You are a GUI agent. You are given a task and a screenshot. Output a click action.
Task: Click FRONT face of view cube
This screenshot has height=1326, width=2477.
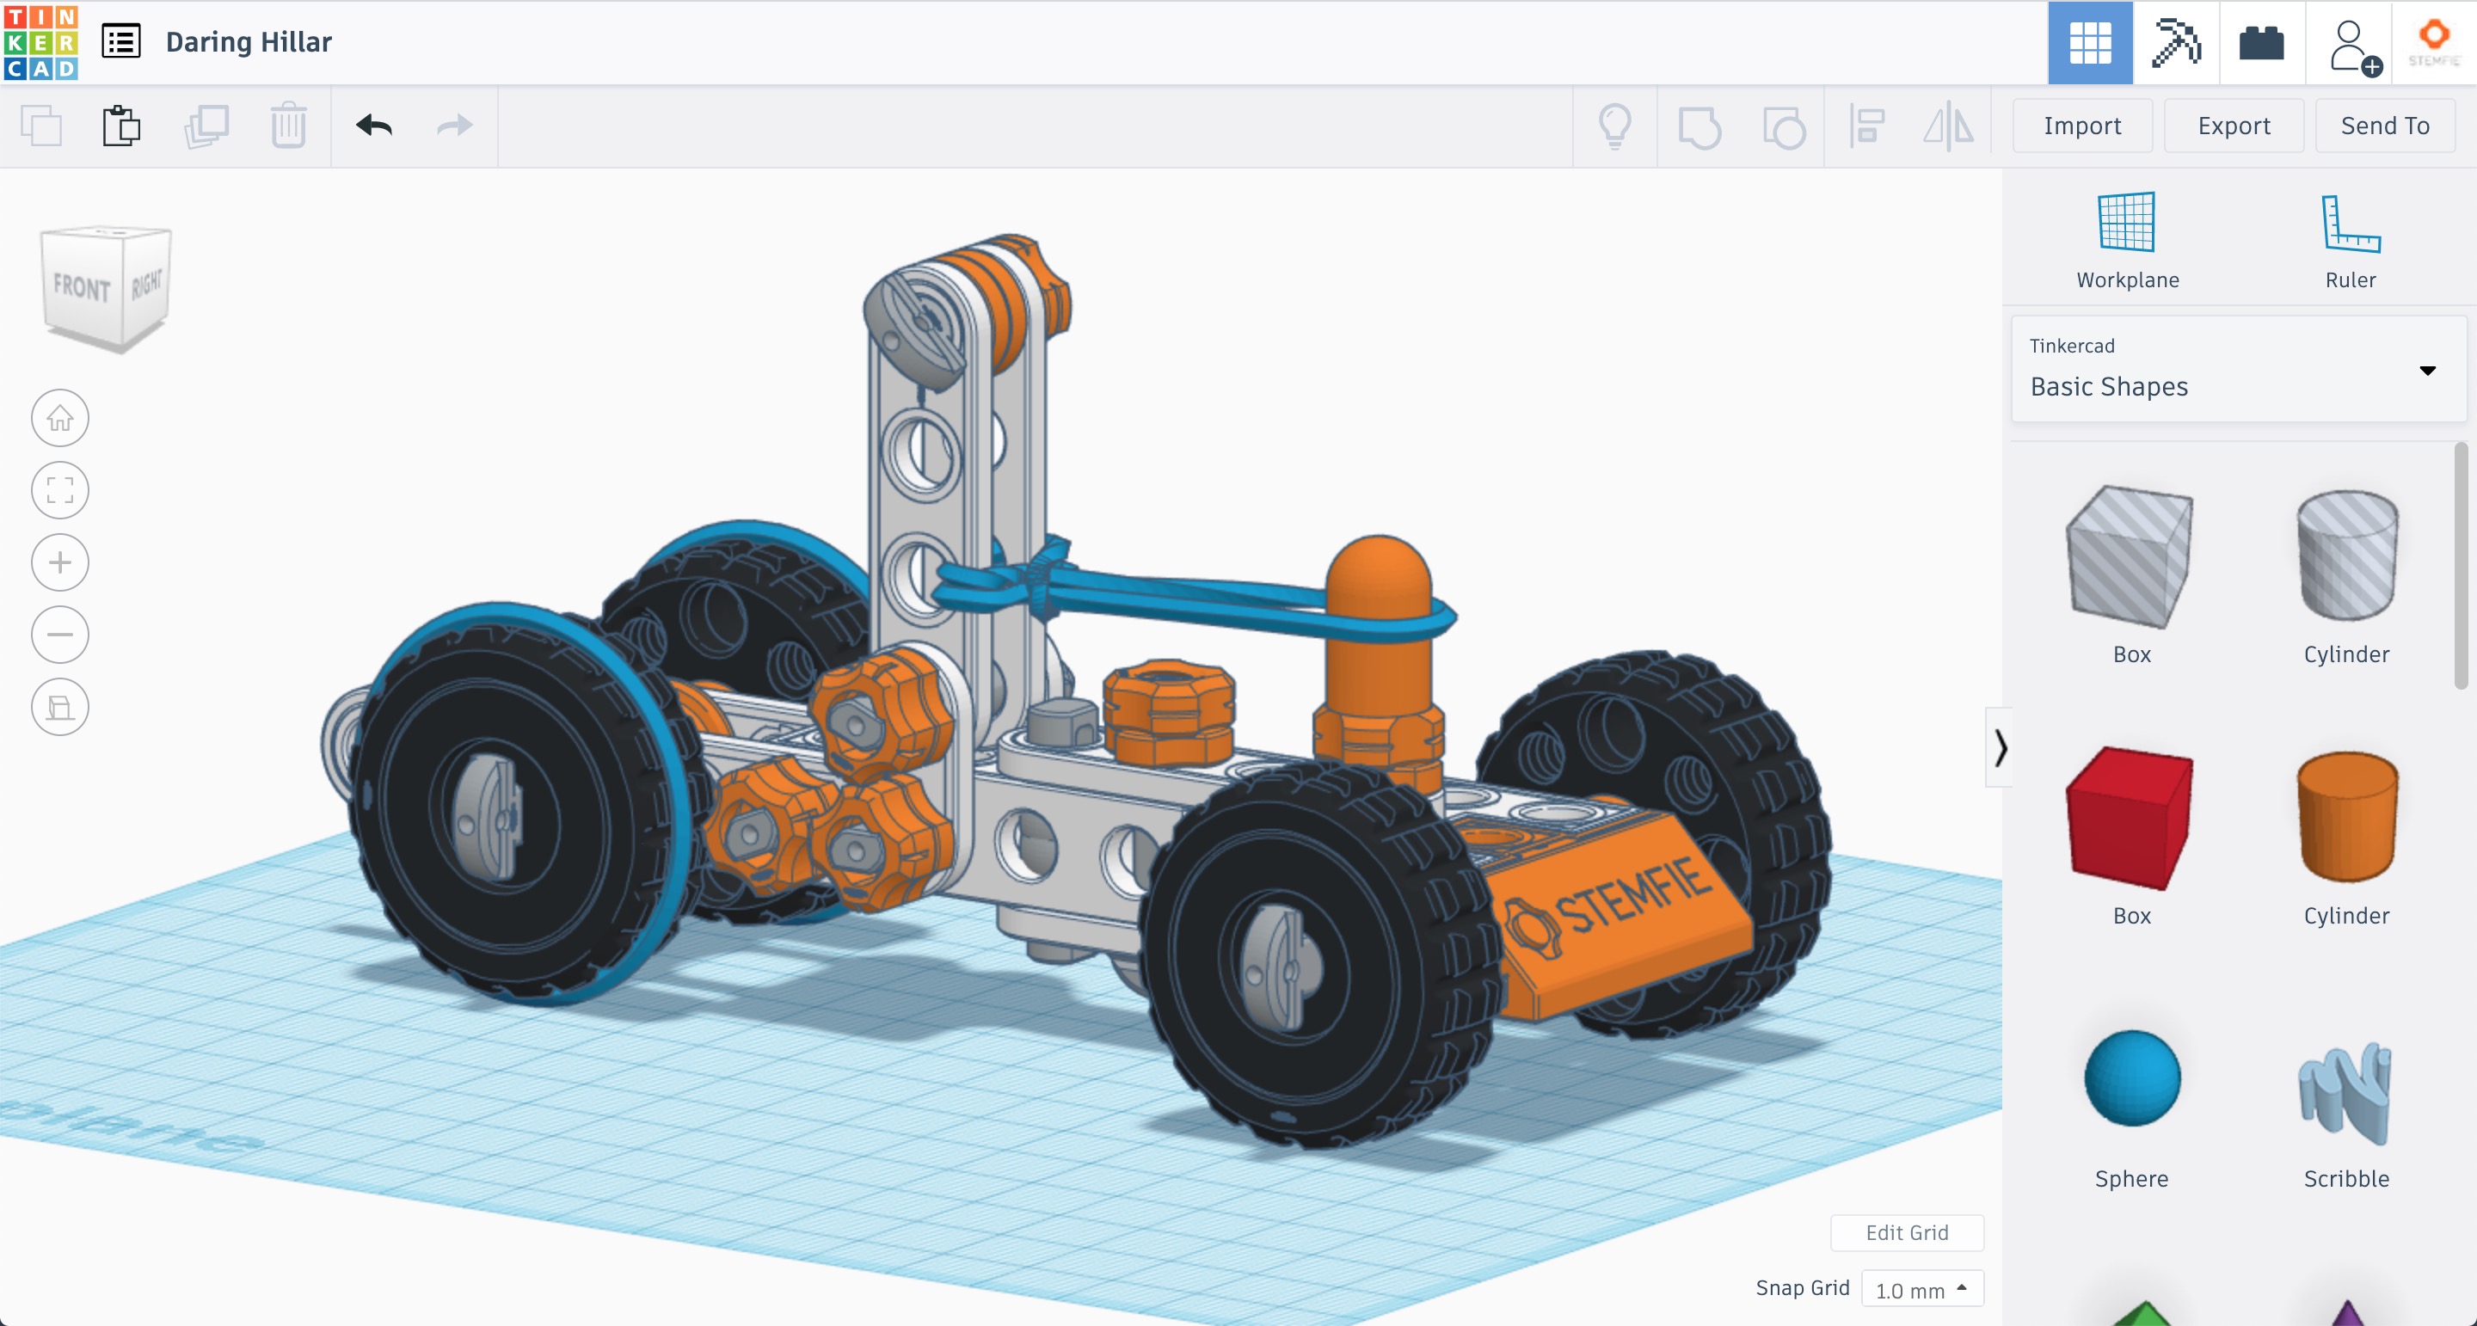point(81,287)
